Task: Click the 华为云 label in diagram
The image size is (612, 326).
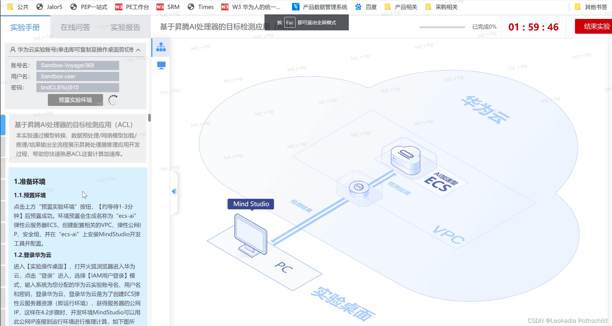Action: [x=486, y=110]
